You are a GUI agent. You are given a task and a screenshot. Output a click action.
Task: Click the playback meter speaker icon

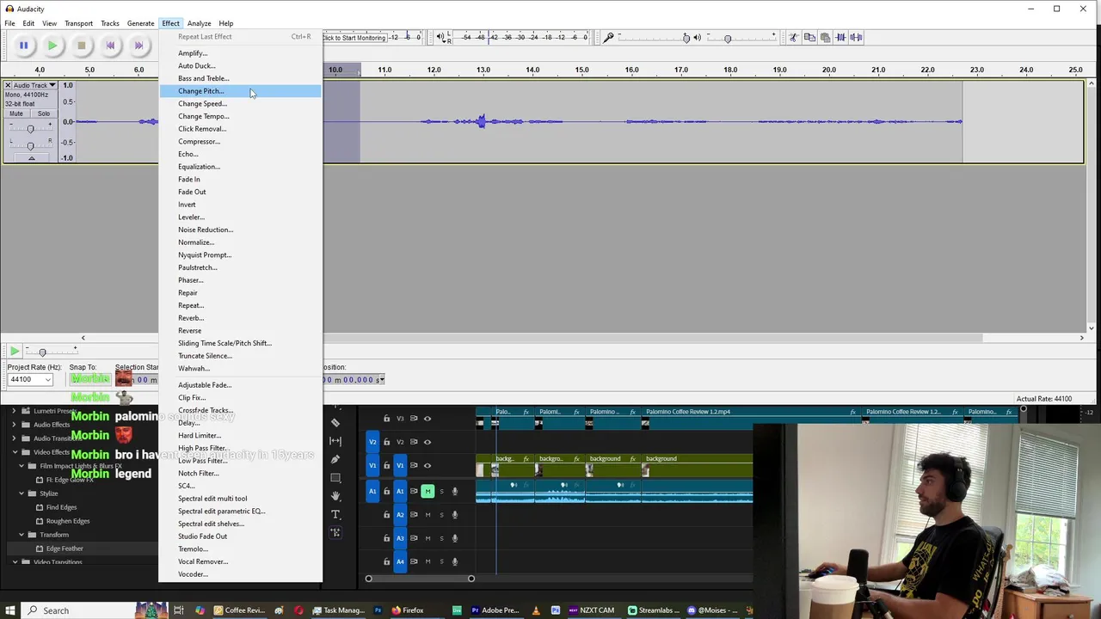[x=440, y=37]
